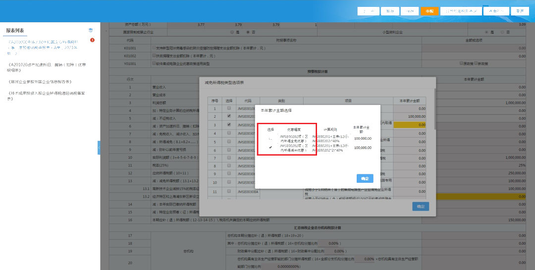Click the layers icon beside 报表列表
The image size is (535, 270).
coord(91,30)
